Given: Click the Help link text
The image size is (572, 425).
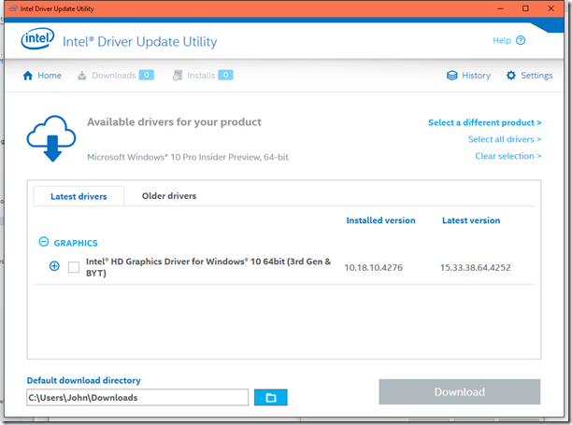Looking at the screenshot, I should [x=502, y=40].
